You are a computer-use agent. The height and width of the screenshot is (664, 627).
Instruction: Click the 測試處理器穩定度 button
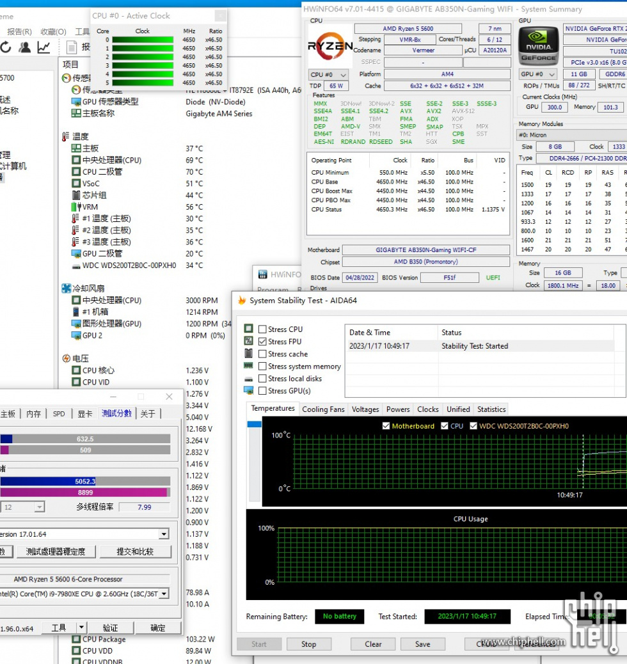click(56, 551)
